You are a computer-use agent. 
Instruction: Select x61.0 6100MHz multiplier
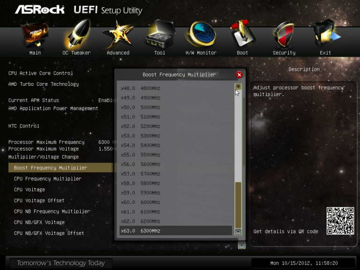176,212
